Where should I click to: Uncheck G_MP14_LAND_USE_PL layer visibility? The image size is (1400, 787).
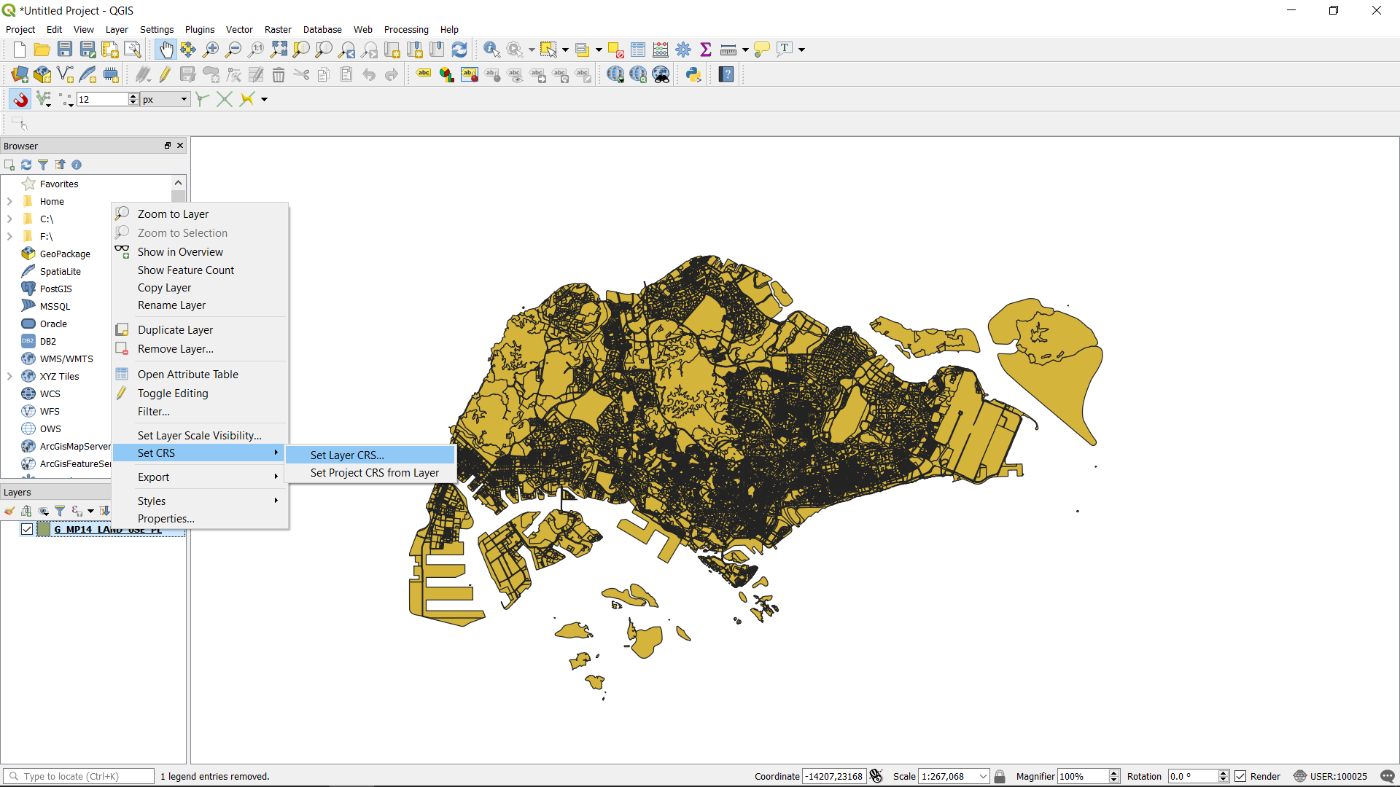click(27, 529)
